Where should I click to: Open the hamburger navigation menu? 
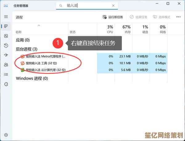[x=6, y=17]
